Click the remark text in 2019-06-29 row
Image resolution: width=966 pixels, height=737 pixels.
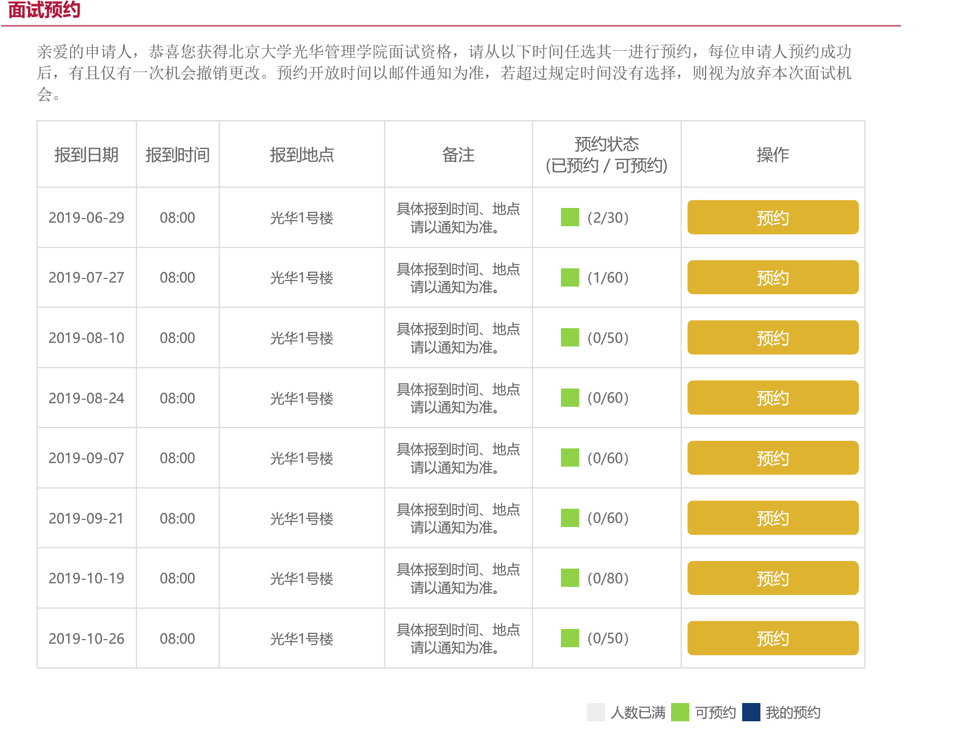458,218
